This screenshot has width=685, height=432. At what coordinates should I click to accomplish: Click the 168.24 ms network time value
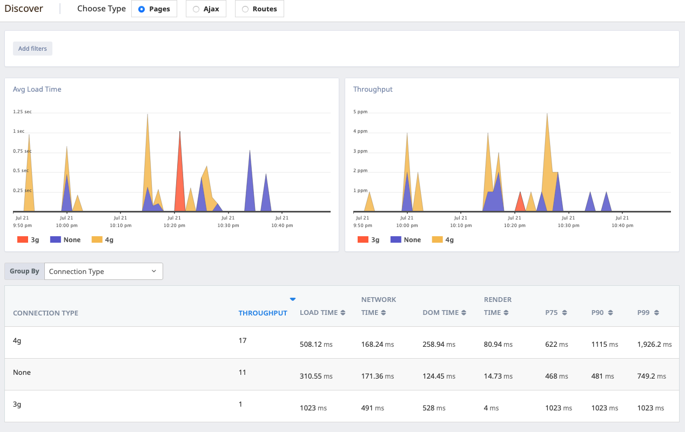pyautogui.click(x=378, y=345)
